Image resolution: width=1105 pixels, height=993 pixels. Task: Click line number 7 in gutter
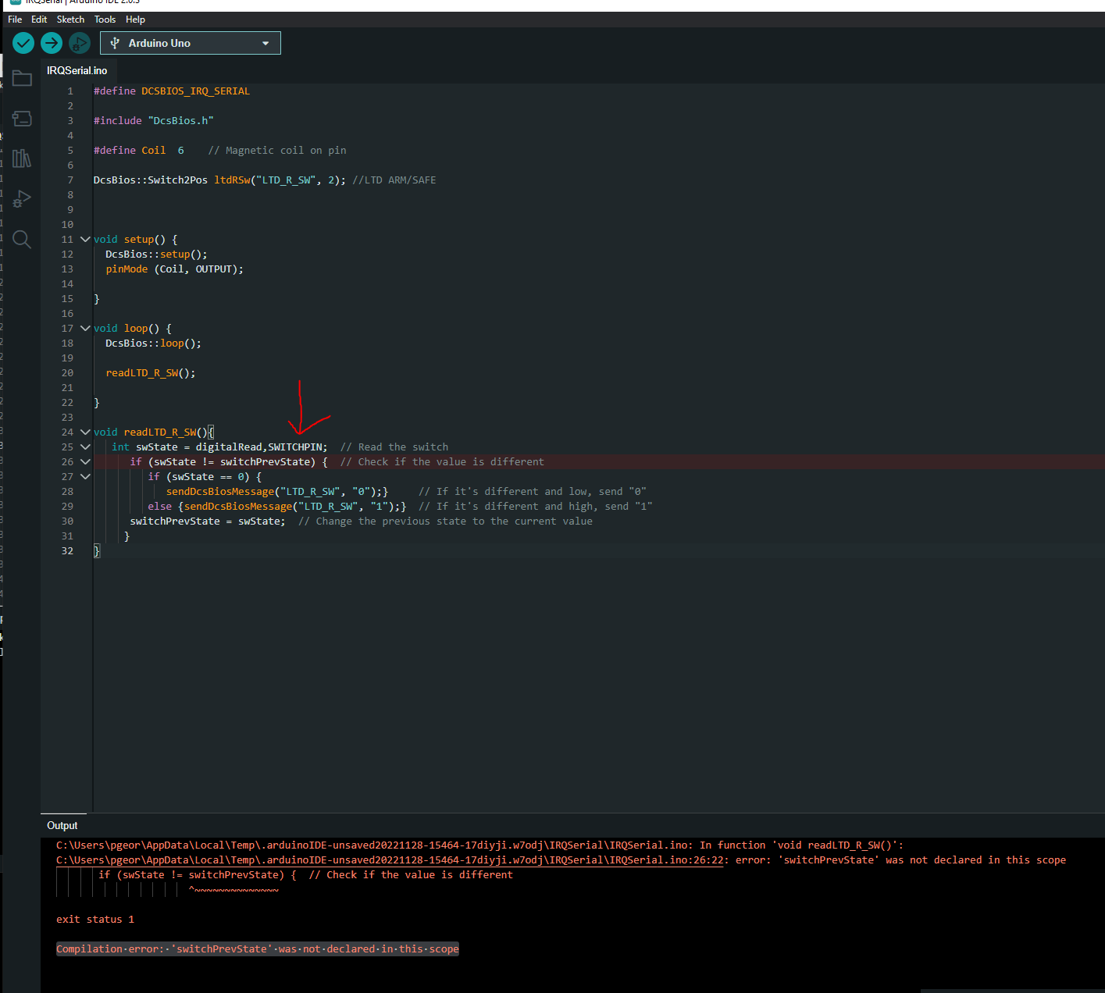(70, 180)
